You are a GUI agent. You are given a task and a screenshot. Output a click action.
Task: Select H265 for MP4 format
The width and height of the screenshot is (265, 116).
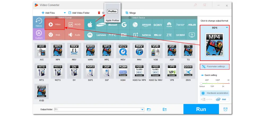click(139, 71)
